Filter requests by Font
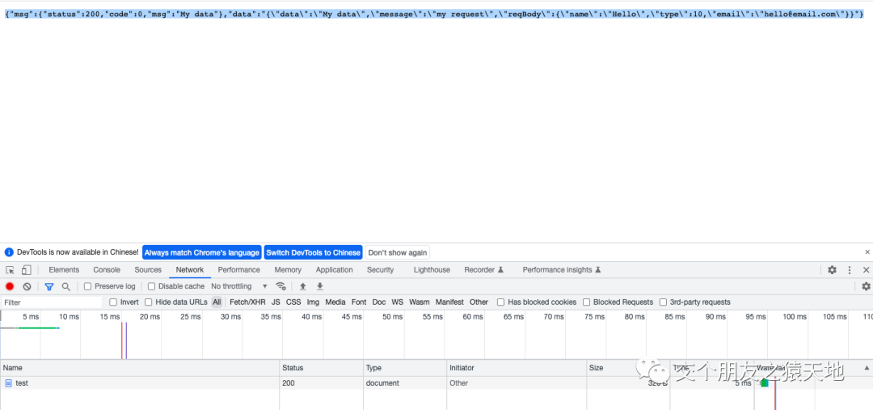This screenshot has width=873, height=410. (359, 302)
